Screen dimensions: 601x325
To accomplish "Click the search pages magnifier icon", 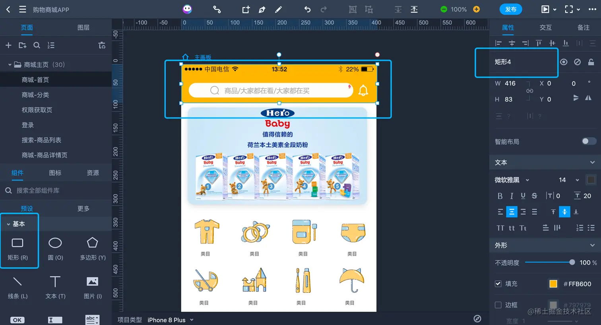I will point(37,45).
